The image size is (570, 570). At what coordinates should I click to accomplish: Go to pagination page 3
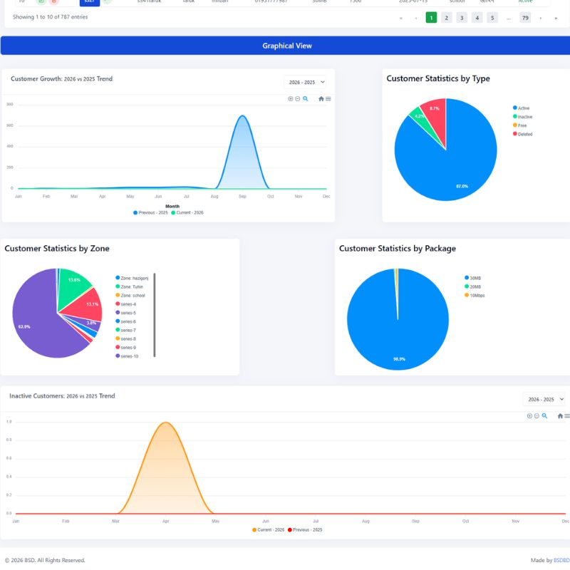(x=462, y=18)
